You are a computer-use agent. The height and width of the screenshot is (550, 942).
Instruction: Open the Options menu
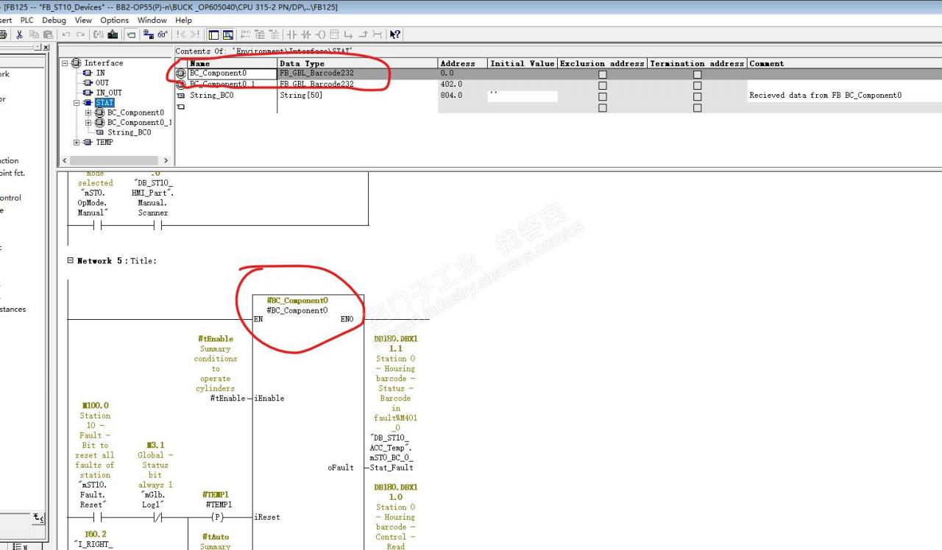(x=114, y=20)
